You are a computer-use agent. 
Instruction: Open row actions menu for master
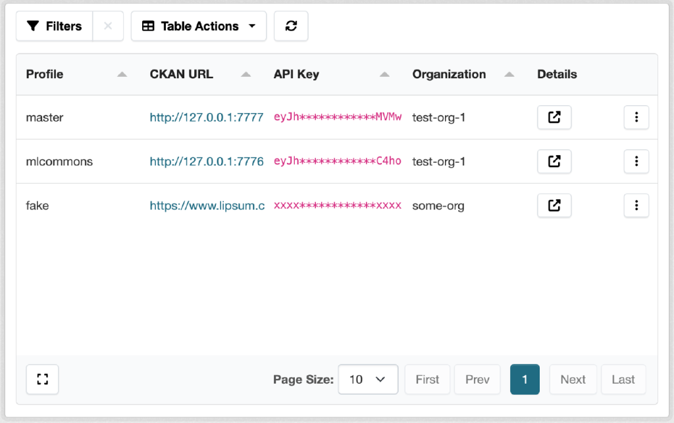(x=636, y=118)
